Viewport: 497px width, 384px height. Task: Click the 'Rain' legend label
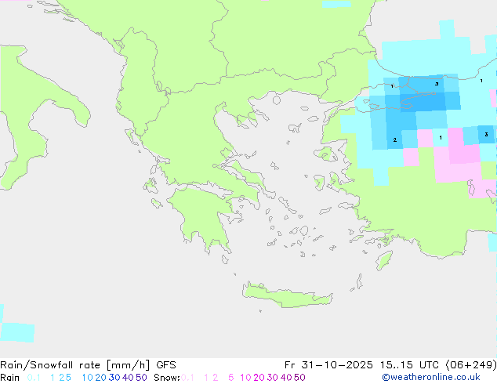tap(10, 378)
